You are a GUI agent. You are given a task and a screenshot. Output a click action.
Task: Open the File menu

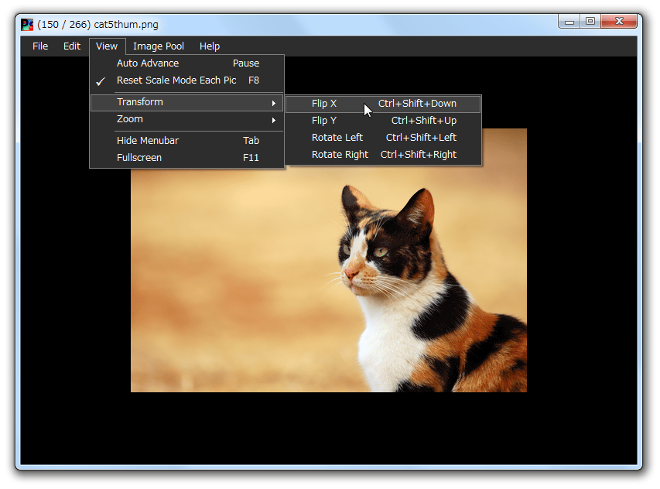pos(40,46)
